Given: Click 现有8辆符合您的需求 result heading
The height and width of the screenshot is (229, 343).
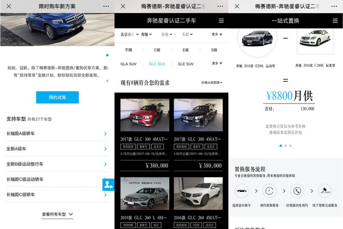Looking at the screenshot, I should point(145,83).
